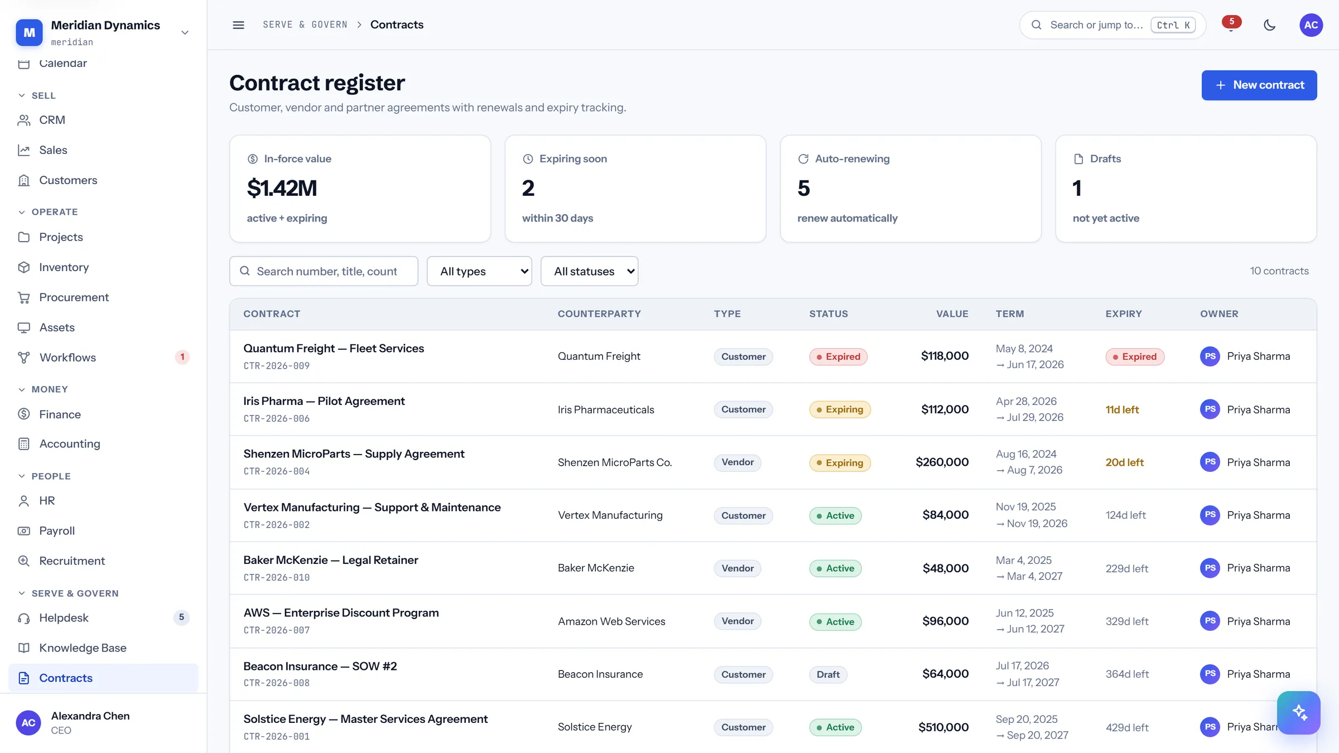Click the Meridian Dynamics M logo
The height and width of the screenshot is (753, 1339).
click(x=29, y=32)
